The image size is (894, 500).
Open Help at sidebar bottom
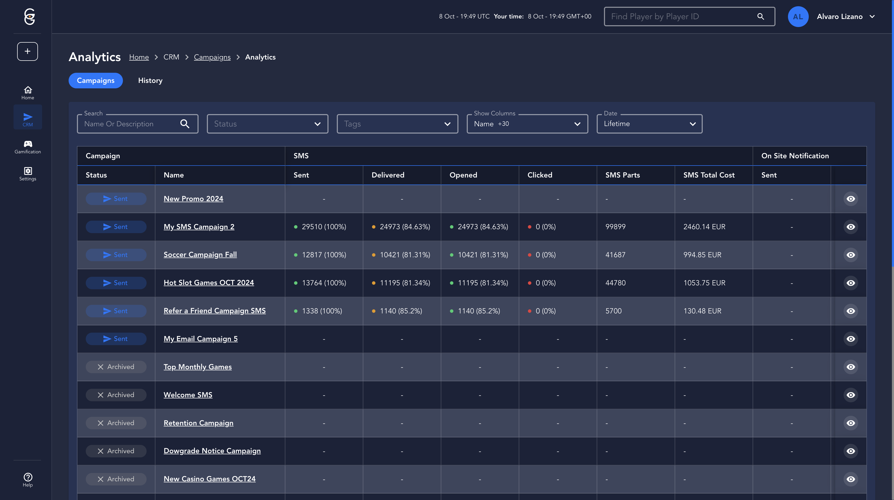(x=28, y=480)
